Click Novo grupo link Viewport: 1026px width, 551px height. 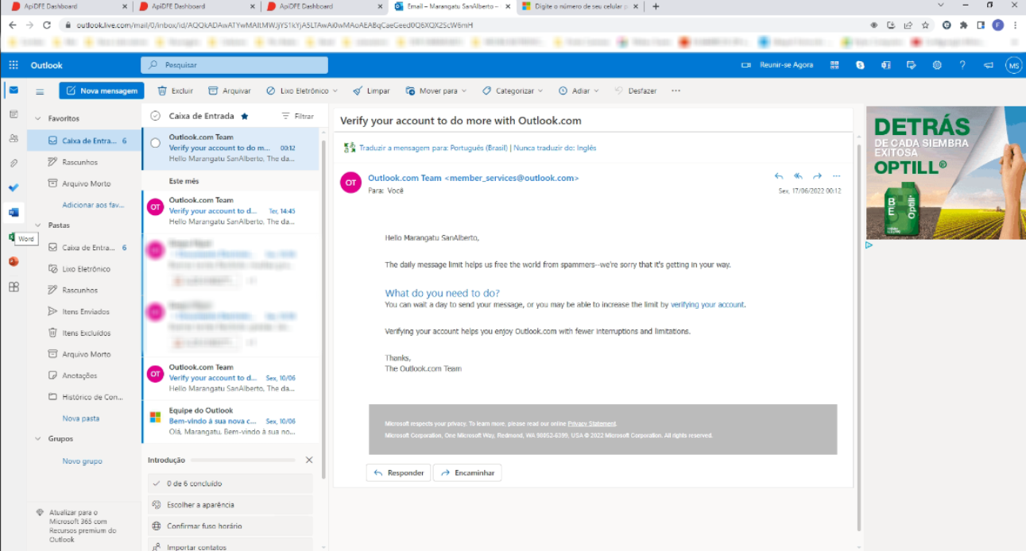(x=83, y=460)
